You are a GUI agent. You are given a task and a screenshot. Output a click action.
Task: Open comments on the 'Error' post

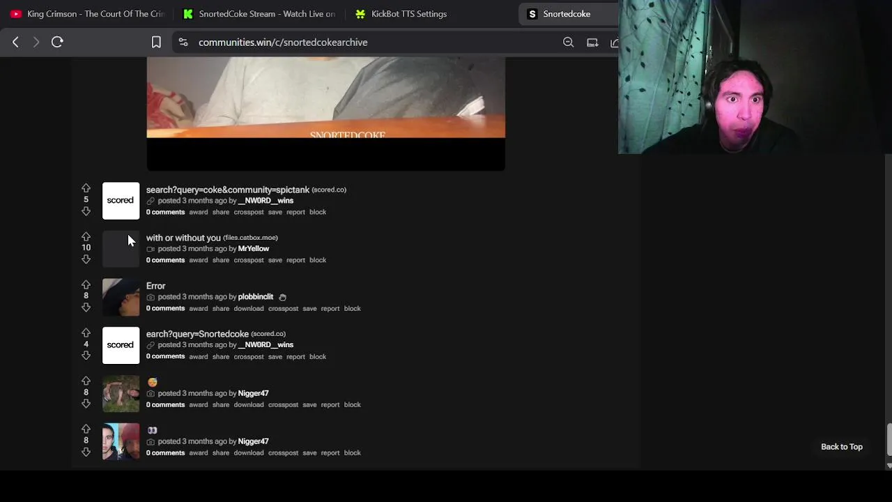coord(165,308)
